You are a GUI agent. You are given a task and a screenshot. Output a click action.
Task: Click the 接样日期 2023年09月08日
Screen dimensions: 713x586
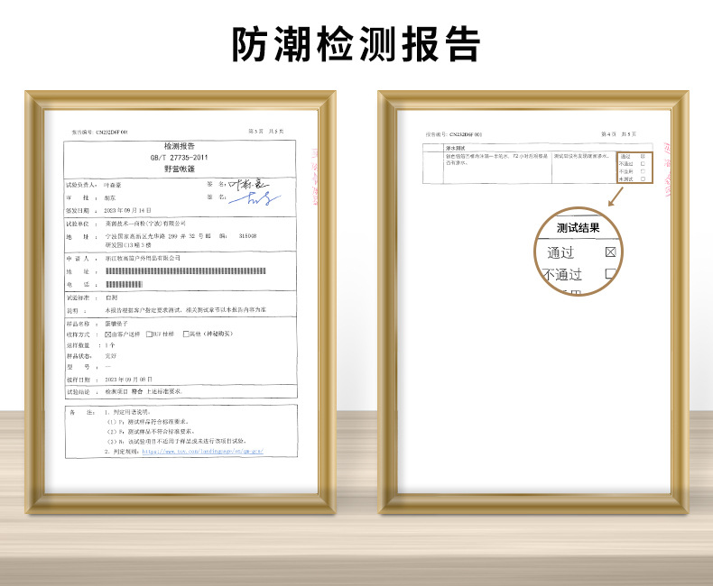coord(128,380)
